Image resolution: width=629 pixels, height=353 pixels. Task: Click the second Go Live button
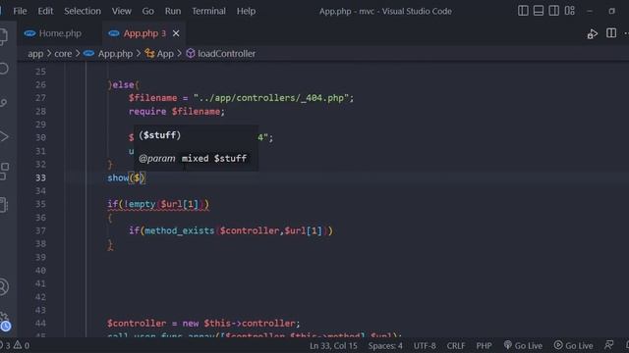coord(574,345)
